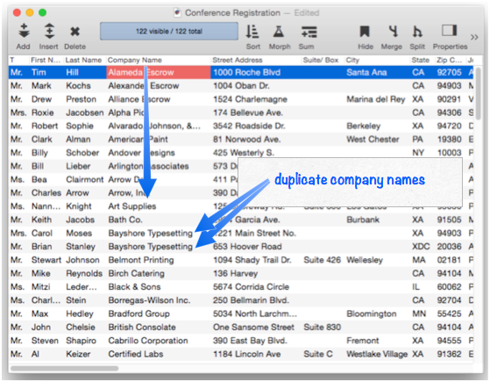Select the last name Lieber
490x382 pixels.
click(x=78, y=166)
